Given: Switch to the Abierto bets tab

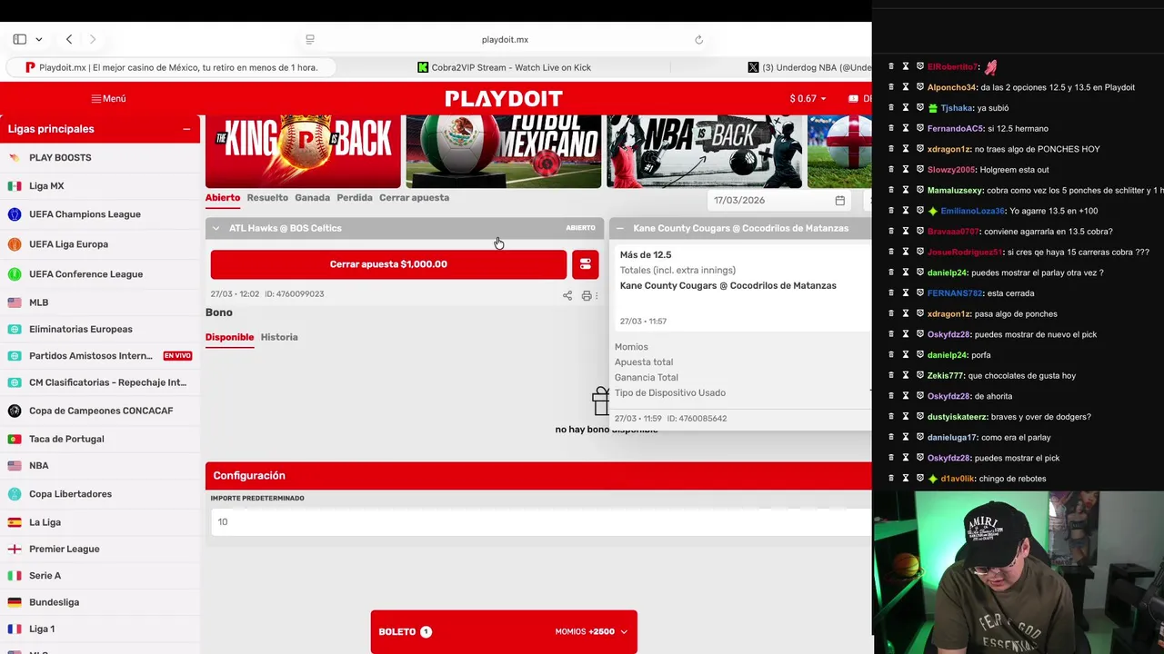Looking at the screenshot, I should coord(223,198).
